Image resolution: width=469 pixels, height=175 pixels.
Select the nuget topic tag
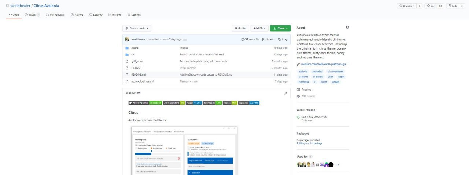(x=341, y=77)
